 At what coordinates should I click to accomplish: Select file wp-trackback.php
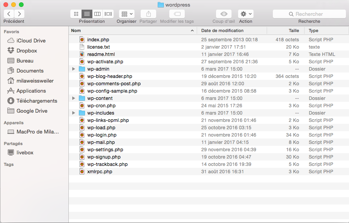pyautogui.click(x=107, y=164)
